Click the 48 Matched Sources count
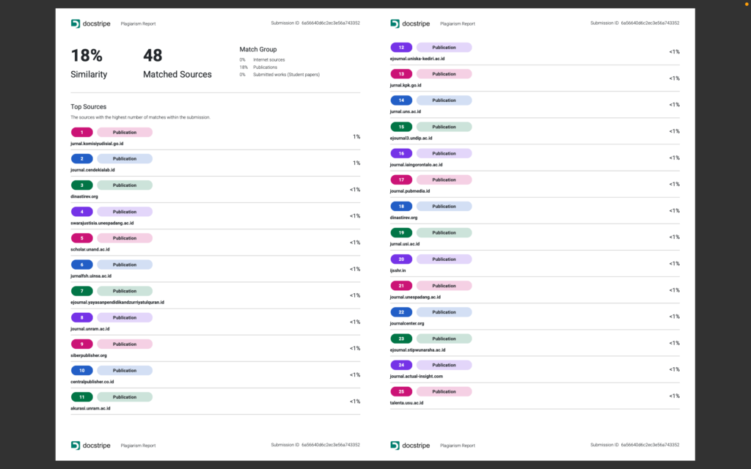The height and width of the screenshot is (469, 751). [177, 63]
